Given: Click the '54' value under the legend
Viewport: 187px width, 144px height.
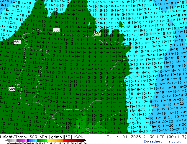Looking at the screenshot, I should coord(85,143).
